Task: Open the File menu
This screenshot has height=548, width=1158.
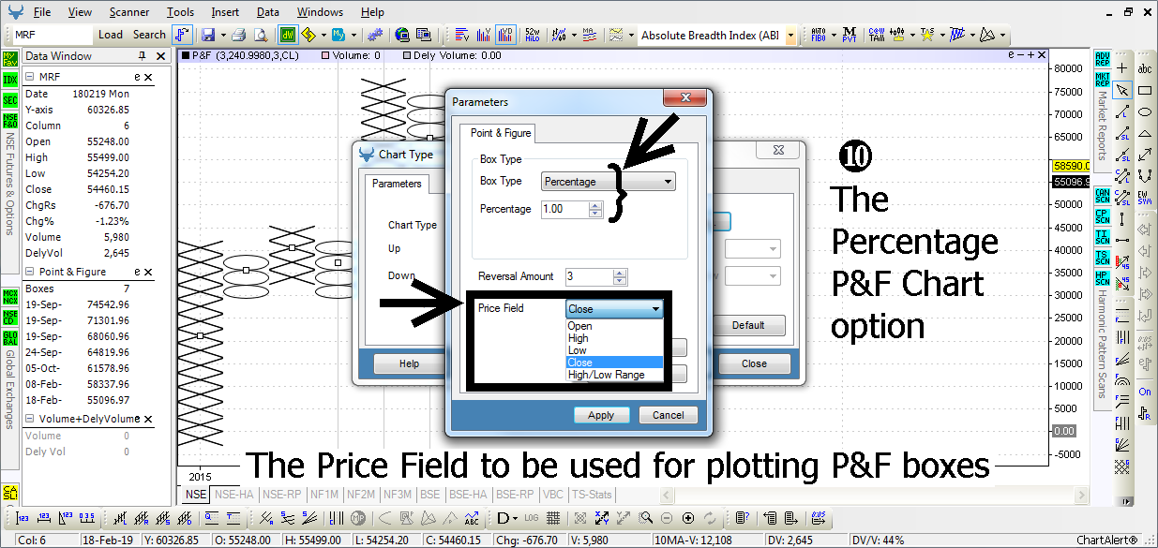Action: pyautogui.click(x=42, y=12)
